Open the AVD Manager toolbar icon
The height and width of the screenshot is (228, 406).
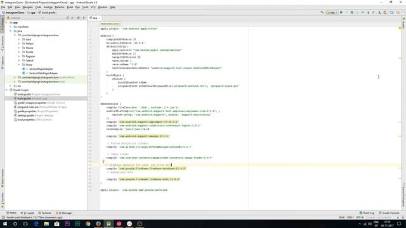click(379, 13)
